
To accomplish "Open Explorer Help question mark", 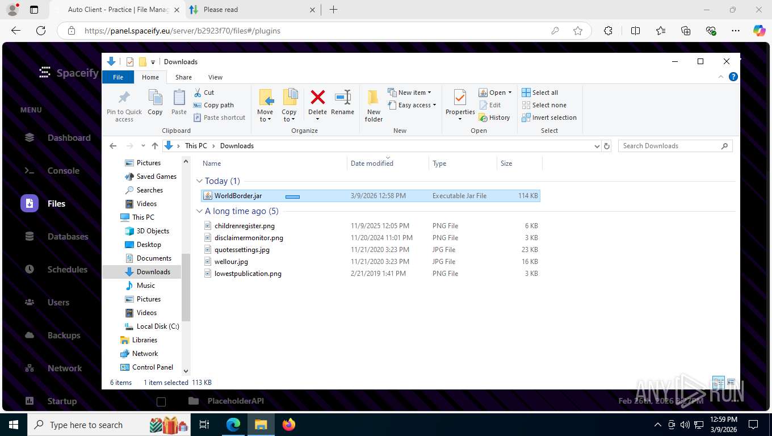I will [x=733, y=77].
